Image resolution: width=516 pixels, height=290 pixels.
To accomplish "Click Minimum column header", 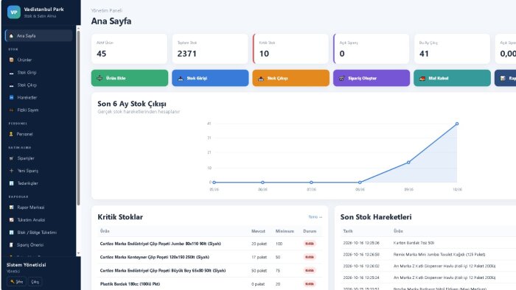I will coord(285,231).
